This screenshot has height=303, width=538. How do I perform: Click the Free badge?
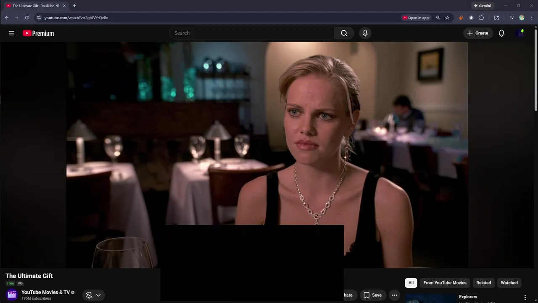[10, 283]
